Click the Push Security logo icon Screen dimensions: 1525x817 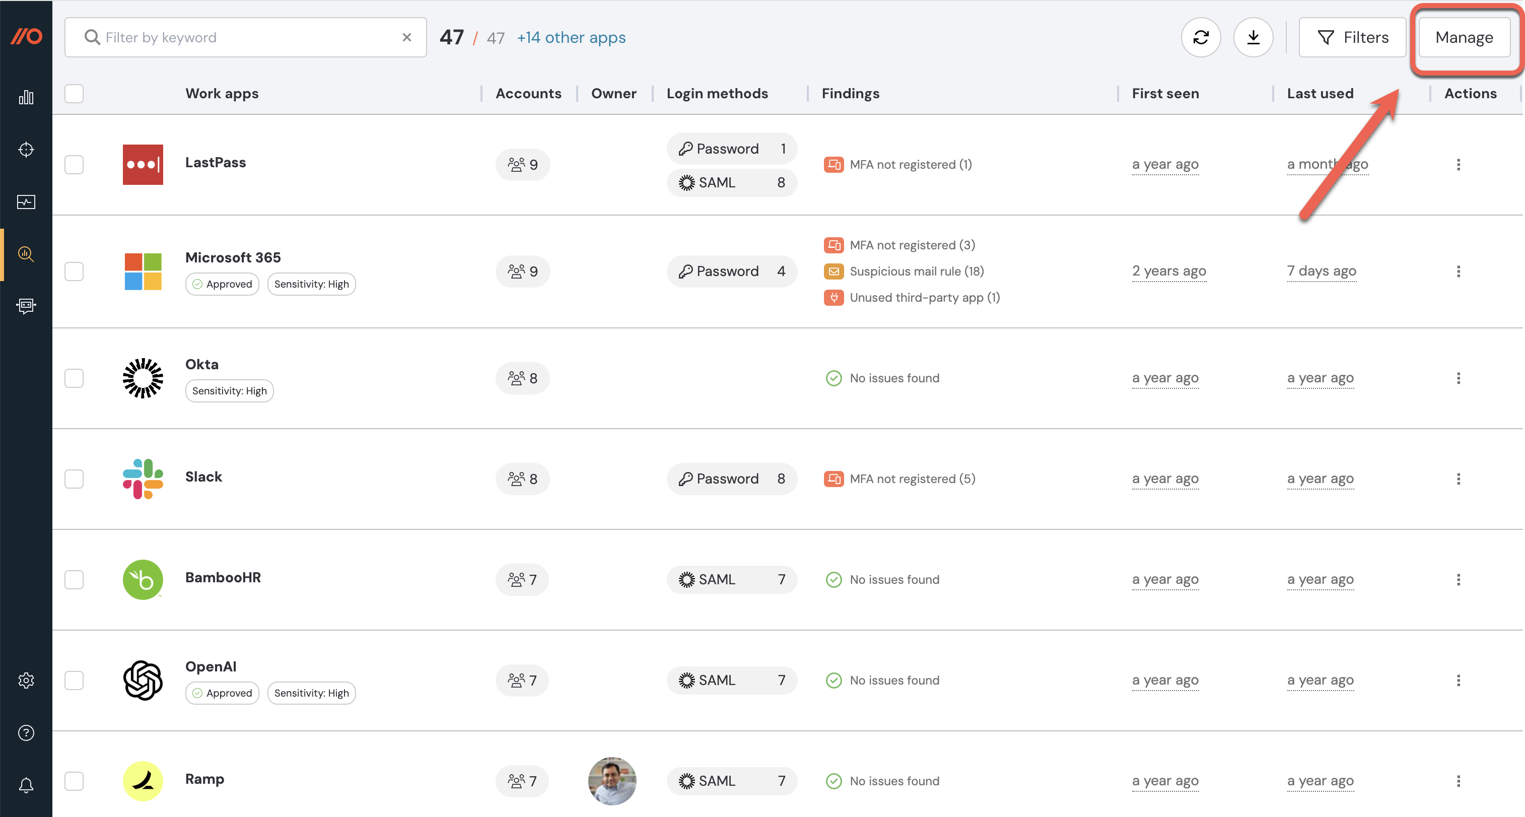tap(26, 37)
